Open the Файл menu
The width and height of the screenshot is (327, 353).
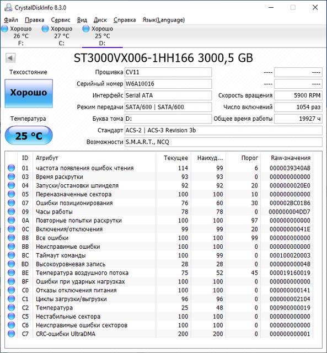(11, 20)
